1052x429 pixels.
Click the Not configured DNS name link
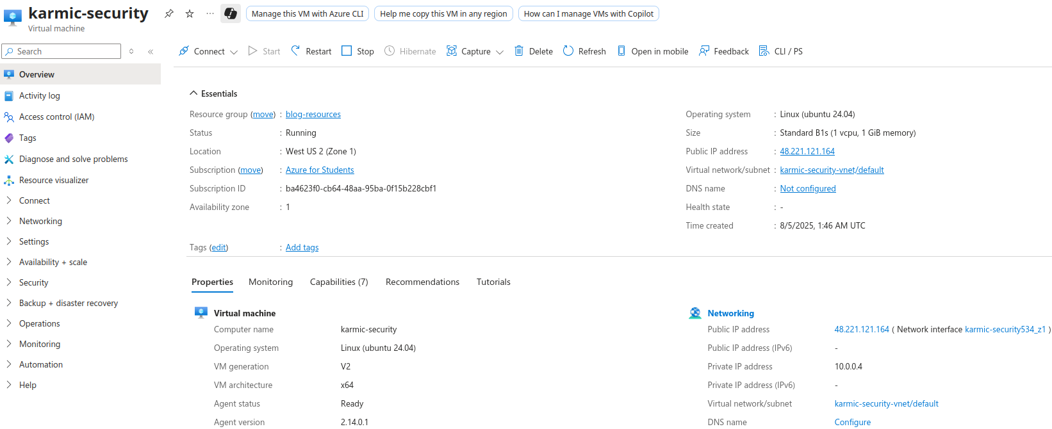(808, 189)
